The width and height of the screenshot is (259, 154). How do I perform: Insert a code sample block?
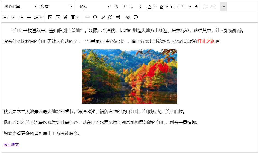click(x=110, y=18)
